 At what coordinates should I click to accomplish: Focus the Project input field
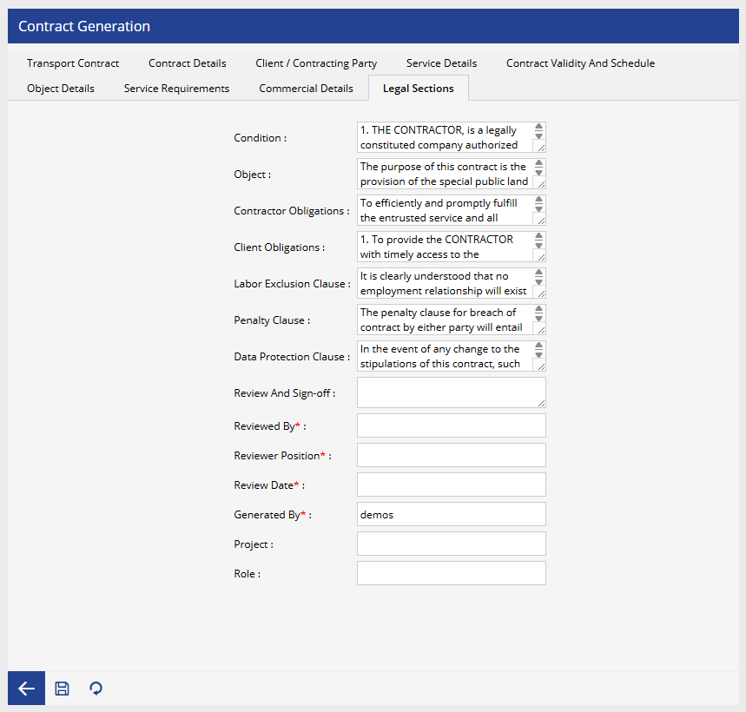(451, 544)
